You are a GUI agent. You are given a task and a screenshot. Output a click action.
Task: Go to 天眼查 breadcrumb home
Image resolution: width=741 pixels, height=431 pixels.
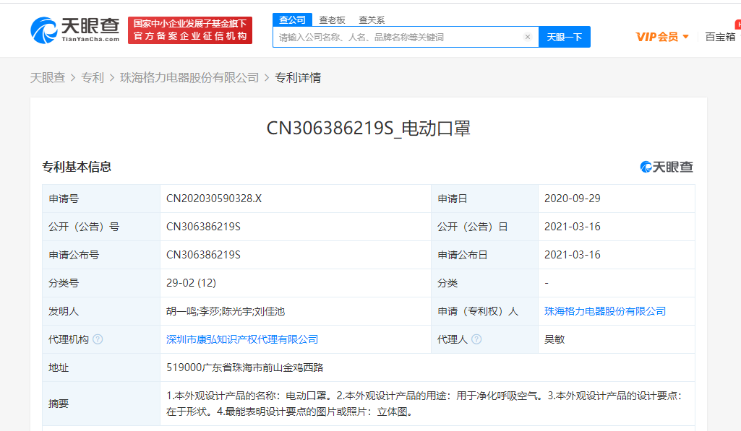(47, 78)
